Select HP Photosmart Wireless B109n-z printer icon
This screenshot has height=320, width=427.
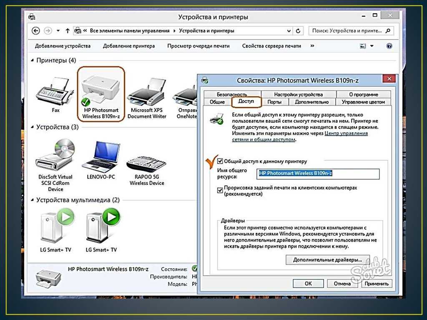[100, 91]
